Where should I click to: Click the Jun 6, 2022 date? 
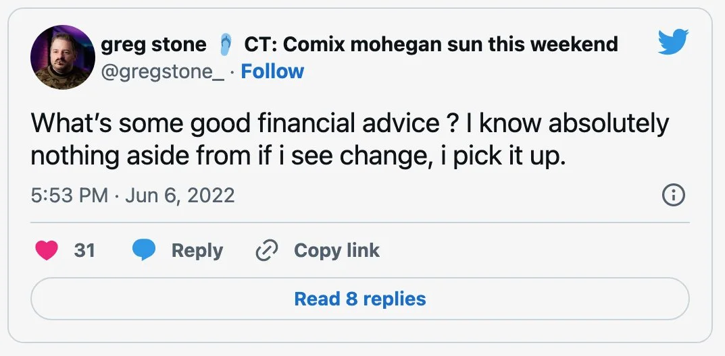(x=180, y=196)
